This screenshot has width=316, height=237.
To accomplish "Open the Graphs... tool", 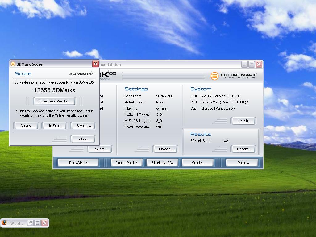I will [198, 163].
